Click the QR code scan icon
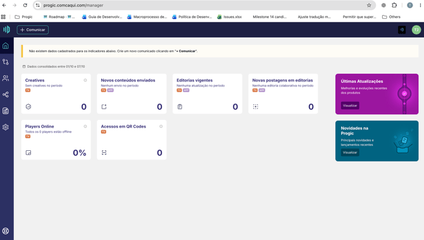The height and width of the screenshot is (240, 424). tap(104, 153)
